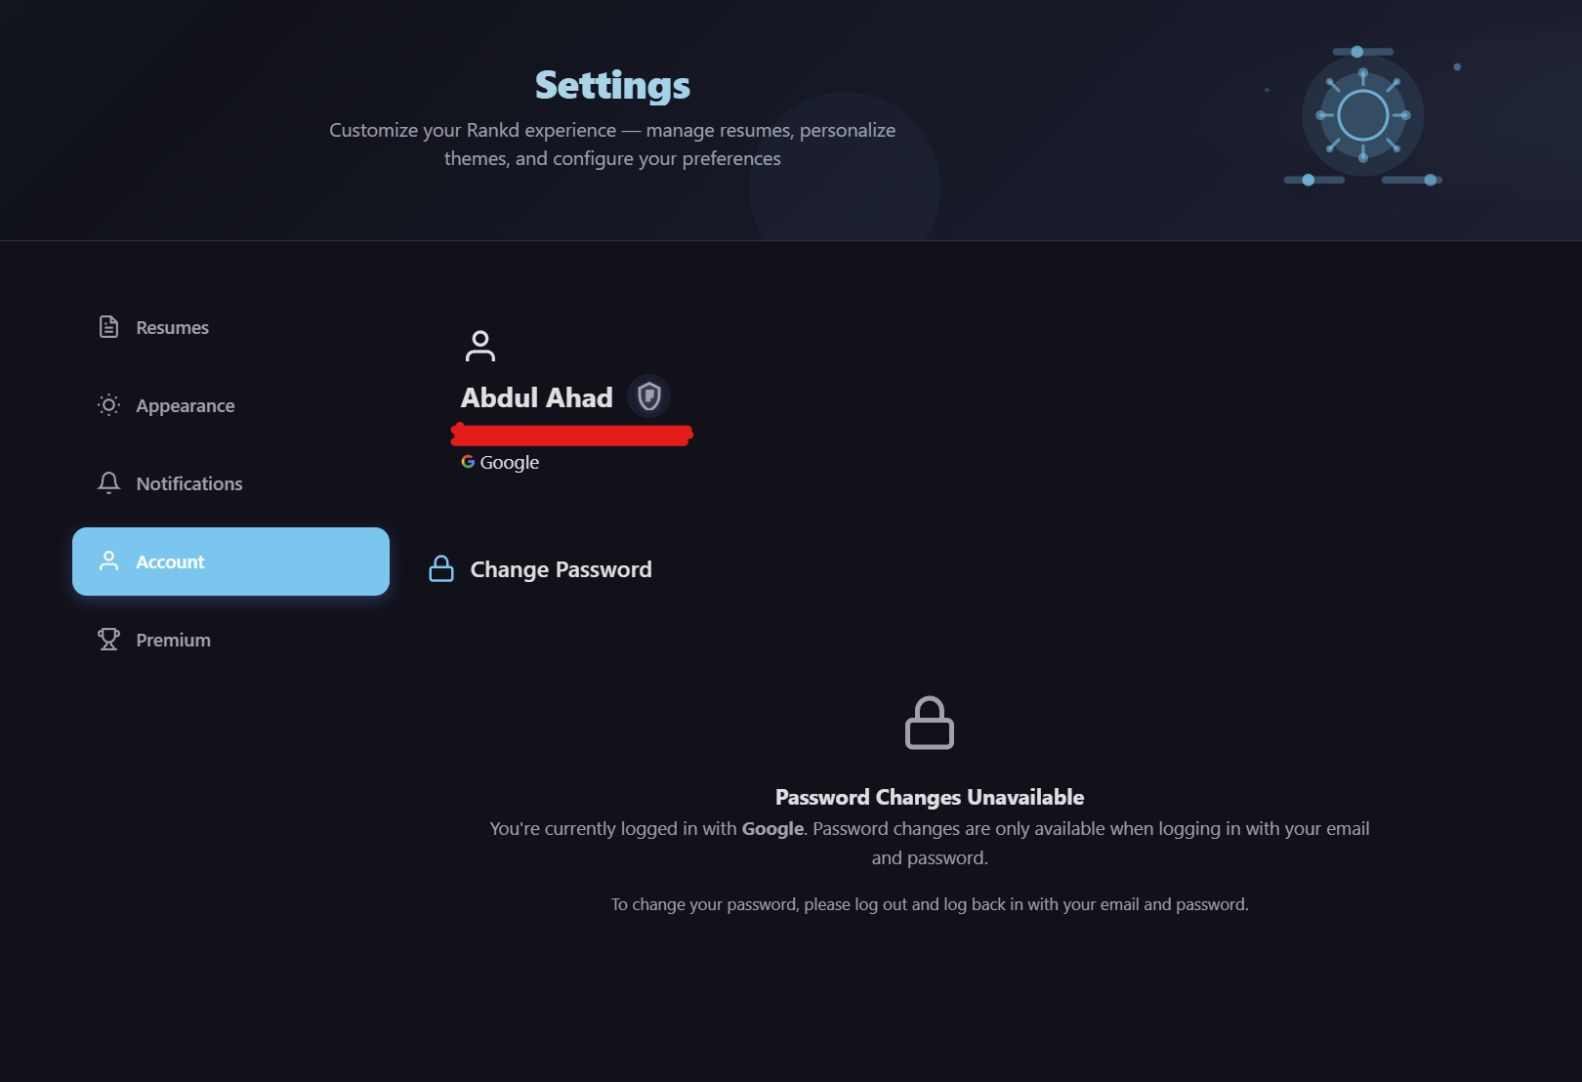Open the Premium settings tab
The image size is (1582, 1082).
point(173,639)
